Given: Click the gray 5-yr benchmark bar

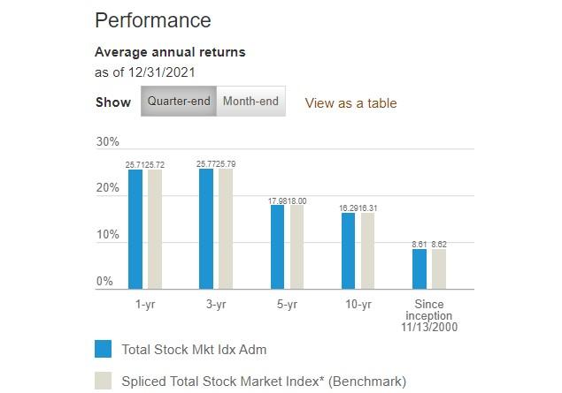Looking at the screenshot, I should click(x=296, y=247).
